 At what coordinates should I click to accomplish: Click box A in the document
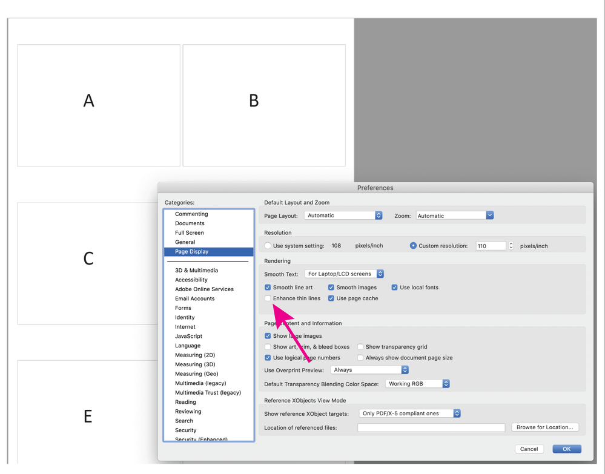point(99,105)
